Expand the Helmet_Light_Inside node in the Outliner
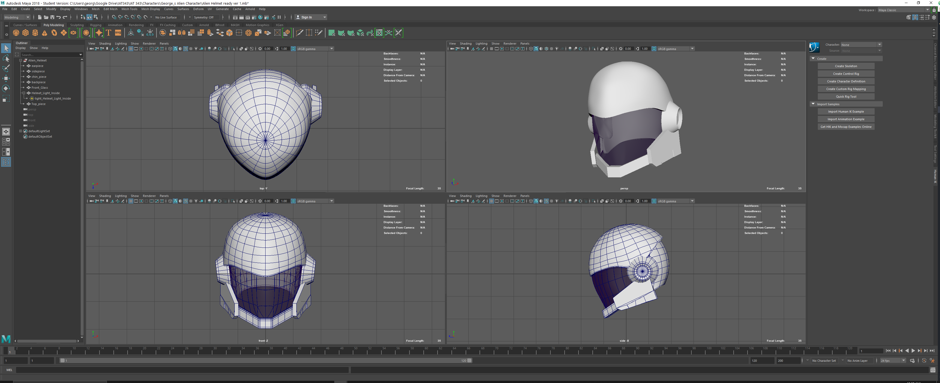Viewport: 940px width, 383px height. pyautogui.click(x=24, y=93)
